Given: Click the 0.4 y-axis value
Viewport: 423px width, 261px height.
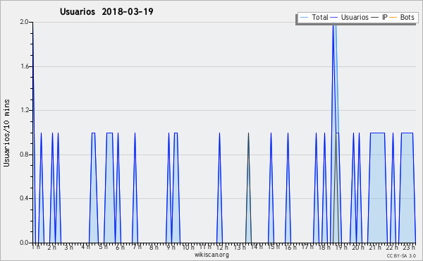Looking at the screenshot, I should click(24, 198).
